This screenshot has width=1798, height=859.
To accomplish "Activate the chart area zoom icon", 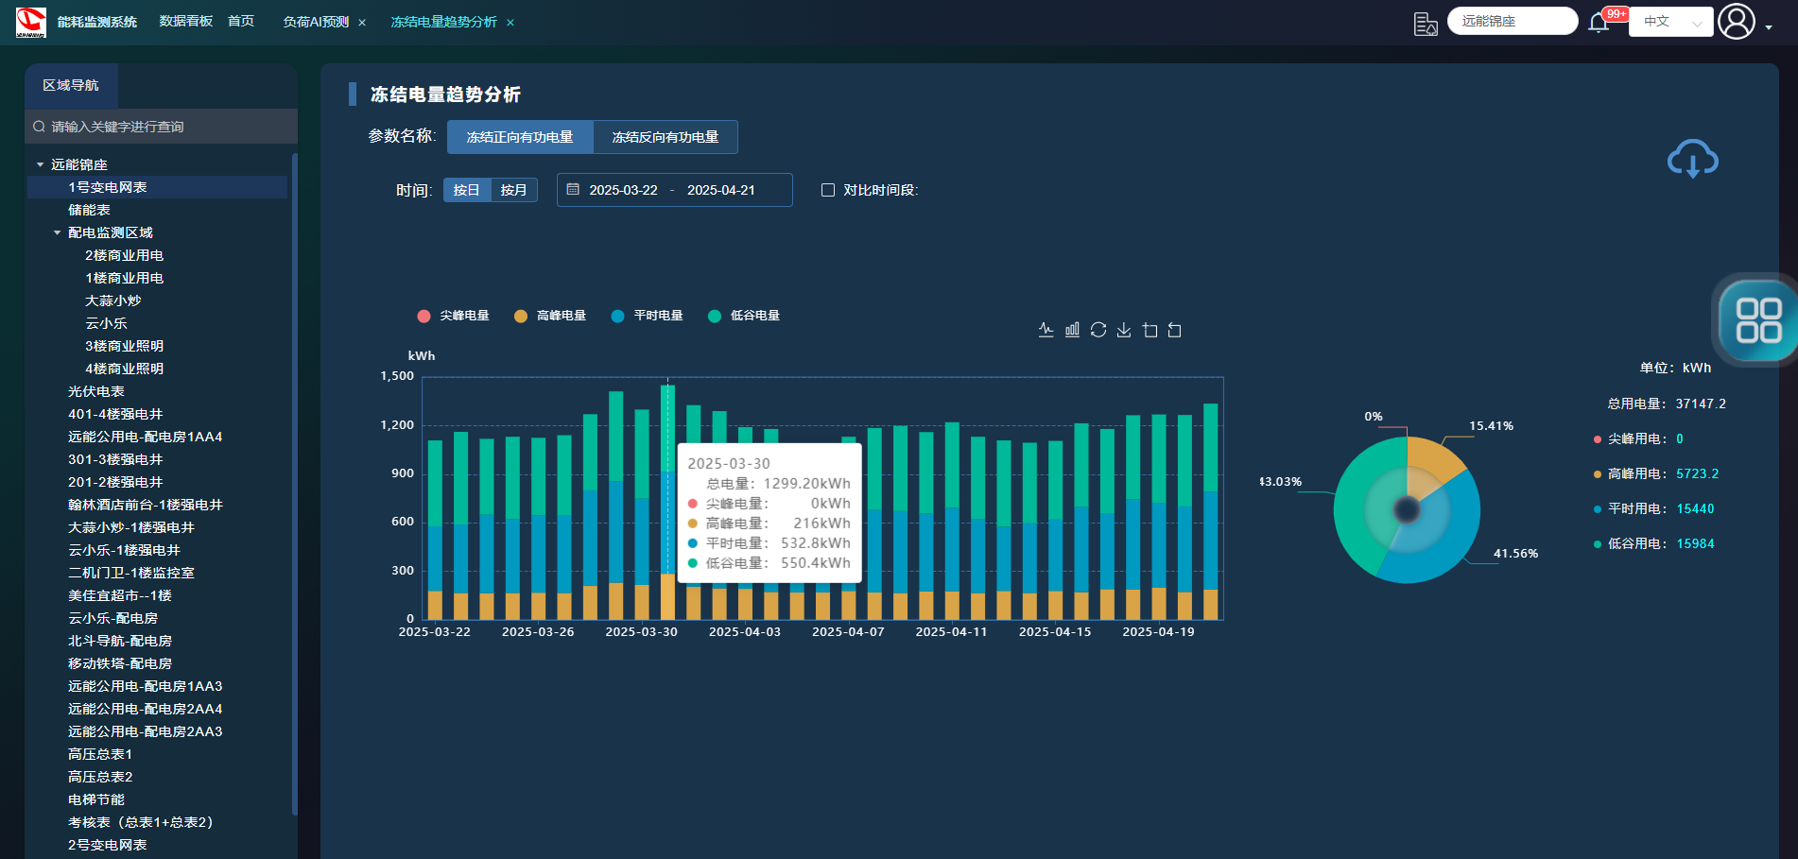I will point(1150,330).
